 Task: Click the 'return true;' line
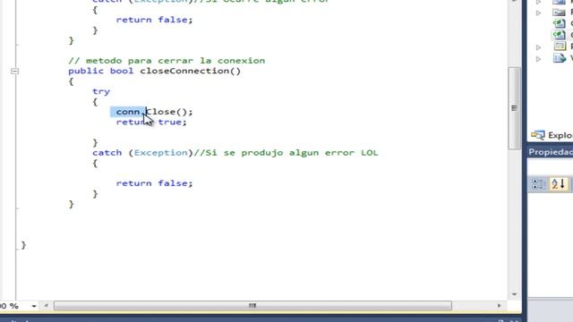[151, 122]
